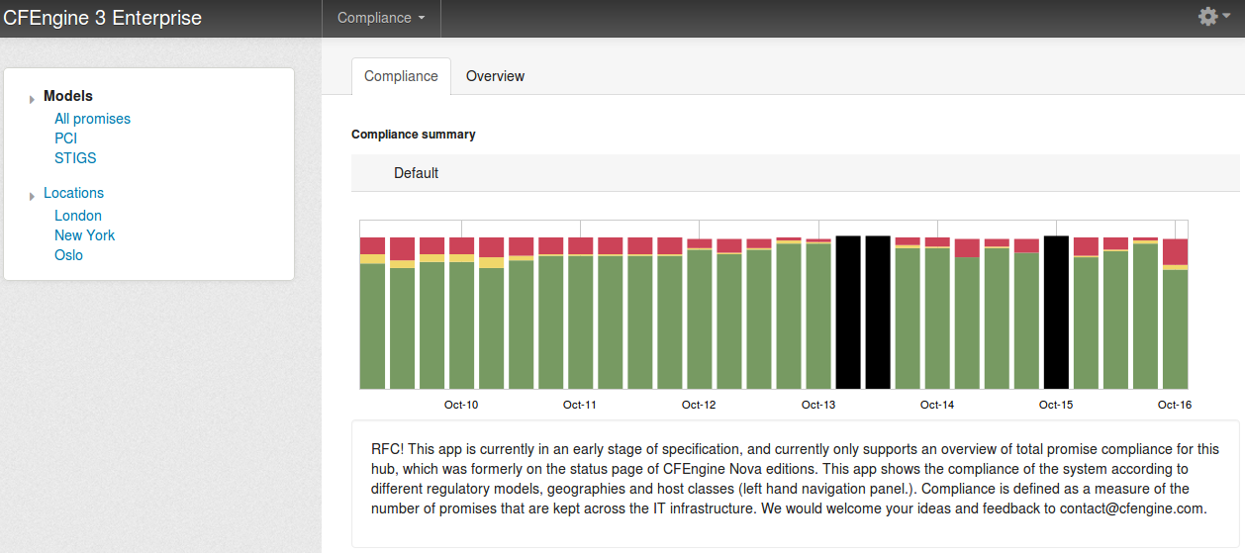Click the Oct-16 axis label
Screen dimensions: 1245x553
click(x=1175, y=405)
